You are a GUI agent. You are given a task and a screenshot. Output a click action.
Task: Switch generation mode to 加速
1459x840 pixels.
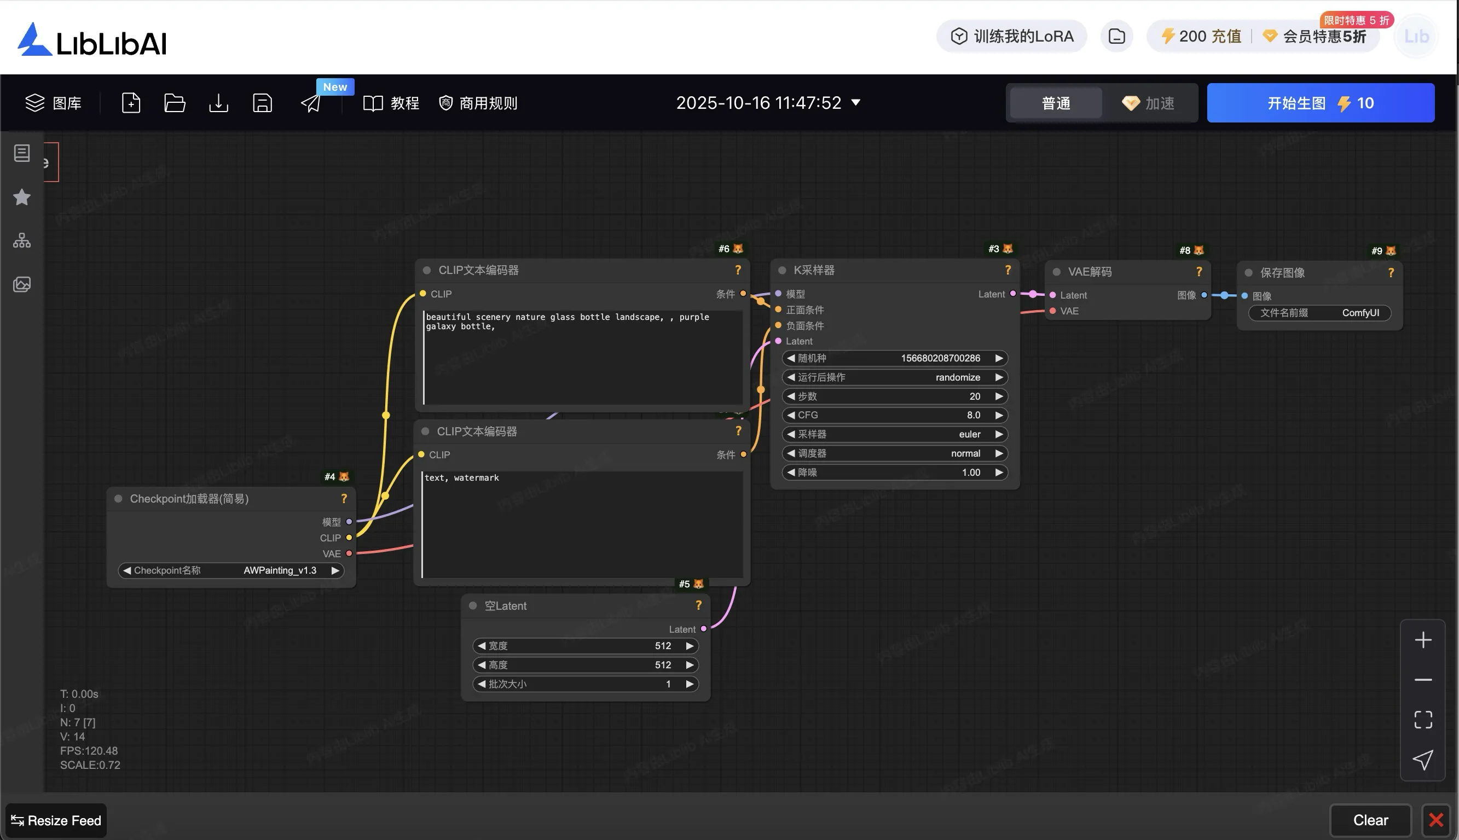1149,103
